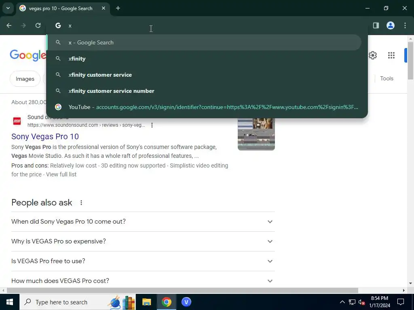This screenshot has width=414, height=310.
Task: Expand 'Is VEGAS Pro free to use?'
Action: pyautogui.click(x=143, y=261)
